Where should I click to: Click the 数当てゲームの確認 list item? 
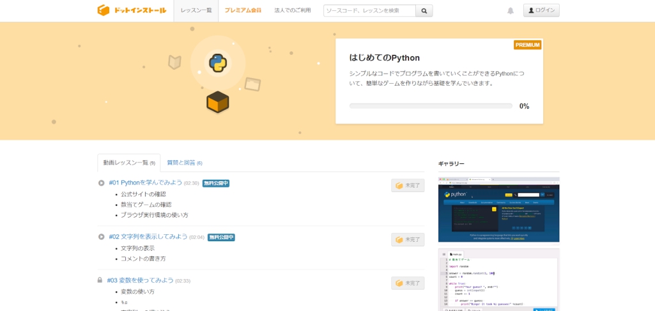tap(146, 205)
